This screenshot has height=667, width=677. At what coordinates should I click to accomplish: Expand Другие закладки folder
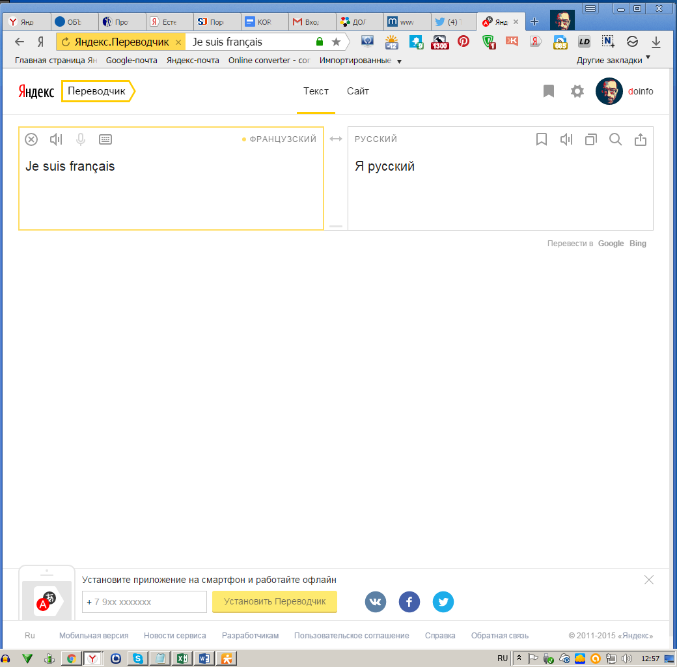click(x=613, y=61)
